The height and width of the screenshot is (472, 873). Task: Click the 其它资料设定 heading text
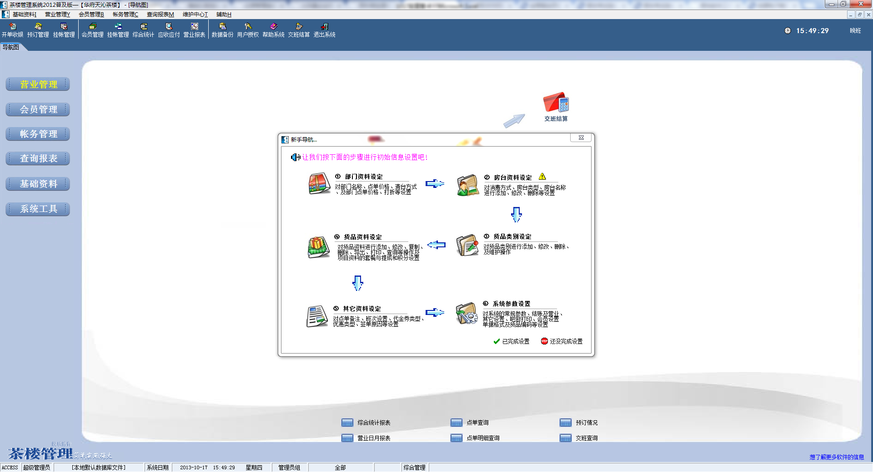coord(362,309)
